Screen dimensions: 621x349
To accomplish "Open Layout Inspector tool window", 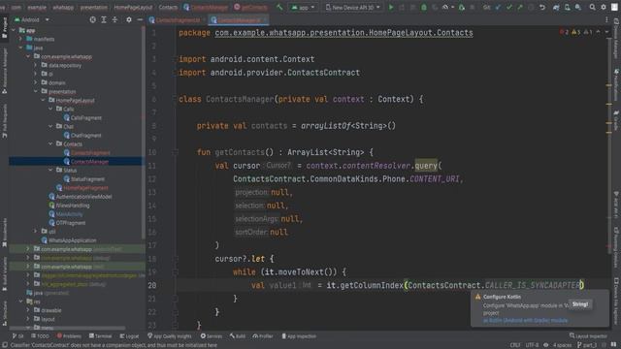I will (588, 336).
